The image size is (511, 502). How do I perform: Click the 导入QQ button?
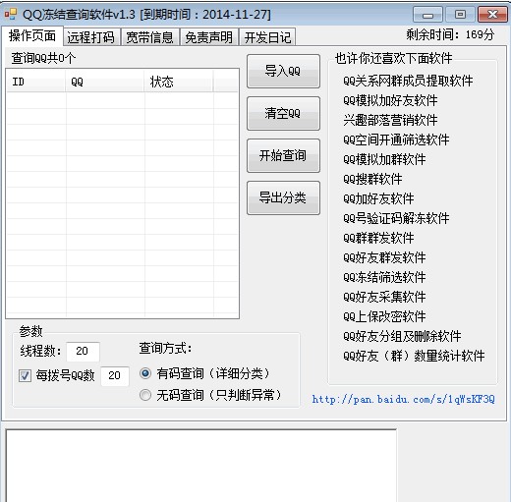click(x=283, y=71)
